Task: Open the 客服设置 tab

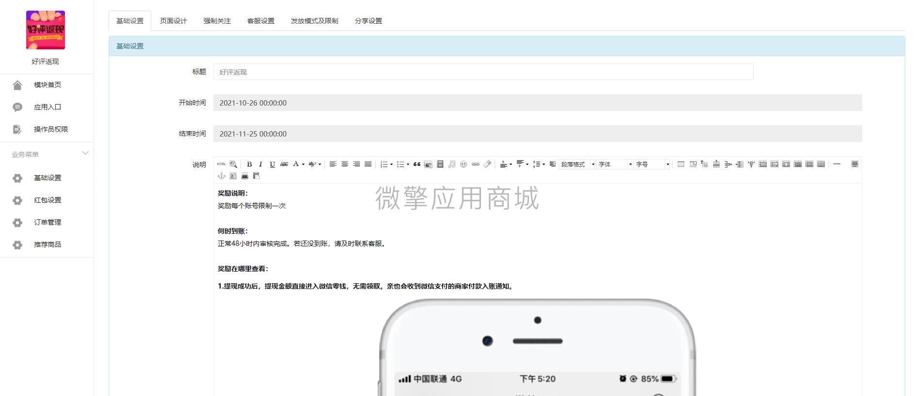Action: (261, 21)
